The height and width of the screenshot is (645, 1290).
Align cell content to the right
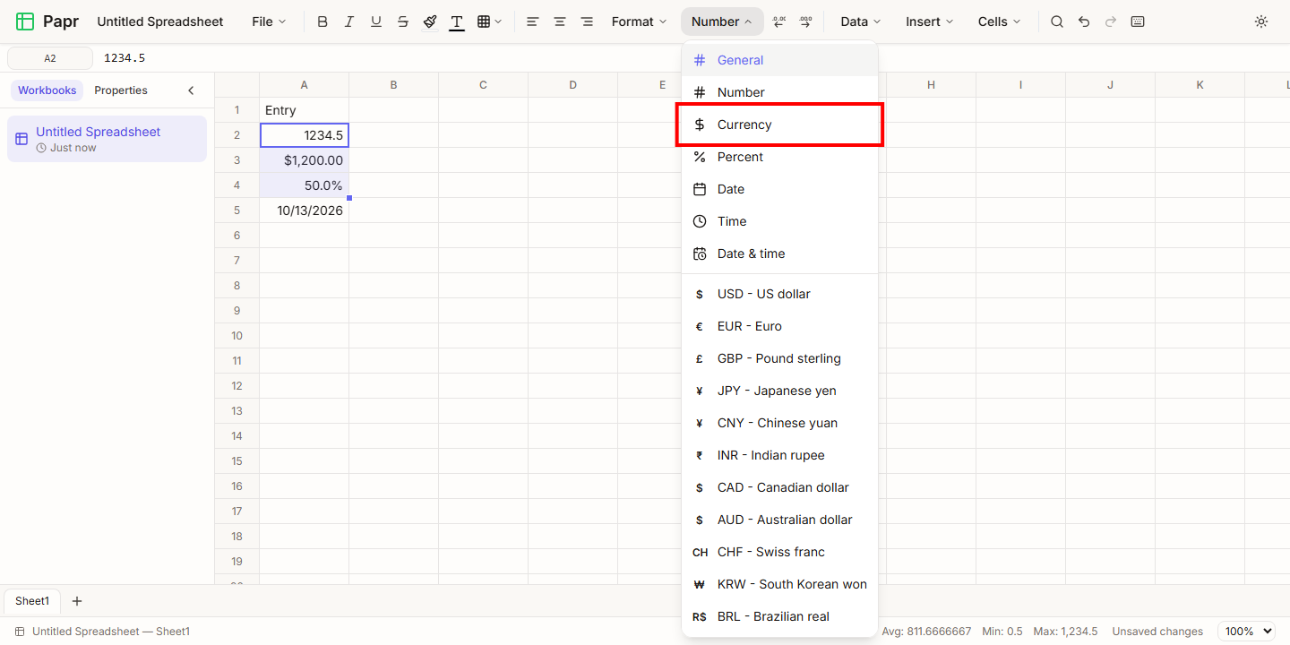click(x=587, y=21)
